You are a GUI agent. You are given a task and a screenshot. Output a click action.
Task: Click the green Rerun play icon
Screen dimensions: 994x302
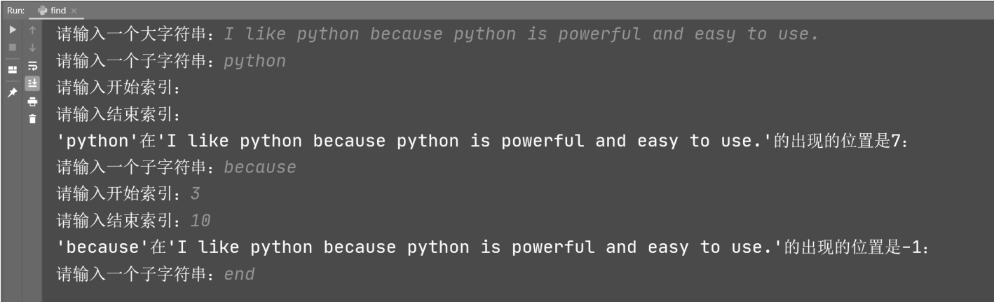click(x=13, y=31)
